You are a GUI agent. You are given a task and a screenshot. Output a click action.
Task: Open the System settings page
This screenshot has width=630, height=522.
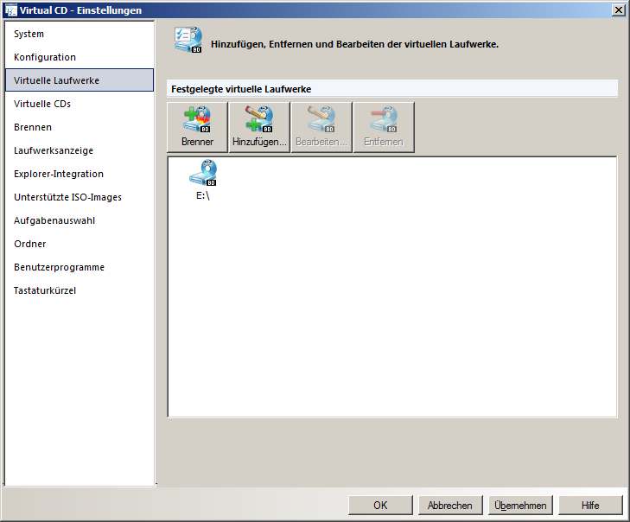tap(80, 34)
